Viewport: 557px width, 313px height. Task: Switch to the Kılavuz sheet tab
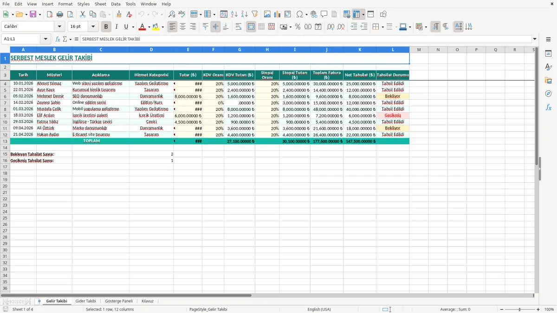148,301
